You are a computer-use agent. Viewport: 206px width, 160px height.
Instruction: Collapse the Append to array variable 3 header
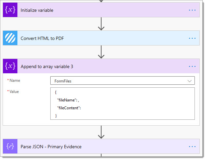coord(101,66)
